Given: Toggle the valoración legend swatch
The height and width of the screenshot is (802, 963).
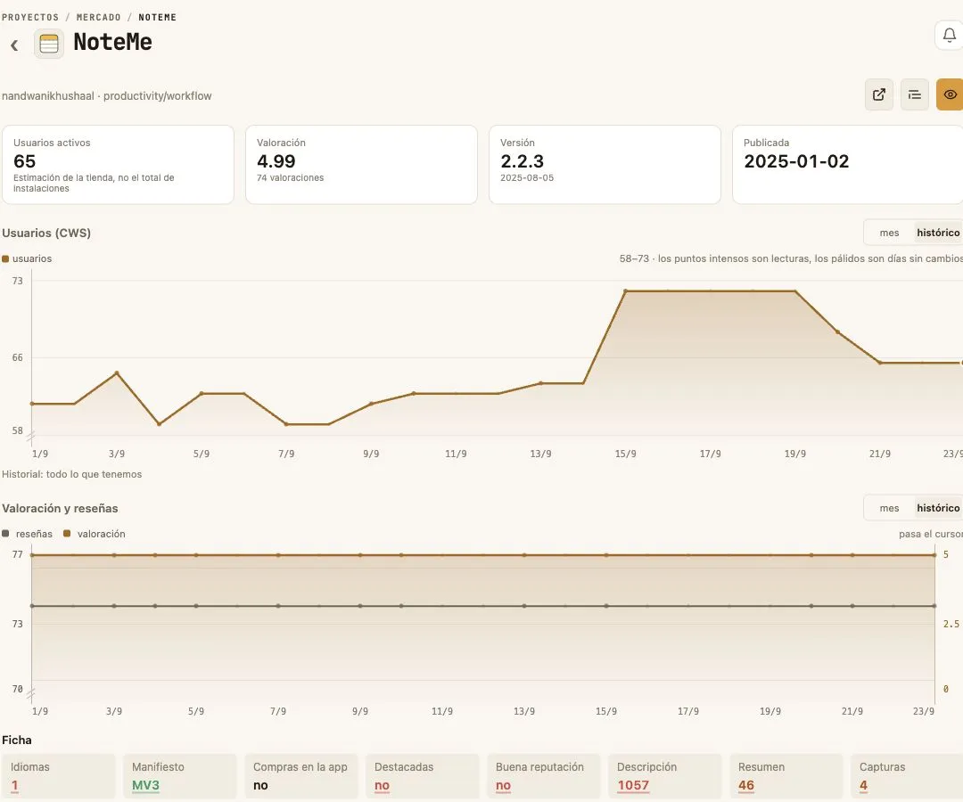Looking at the screenshot, I should (67, 534).
